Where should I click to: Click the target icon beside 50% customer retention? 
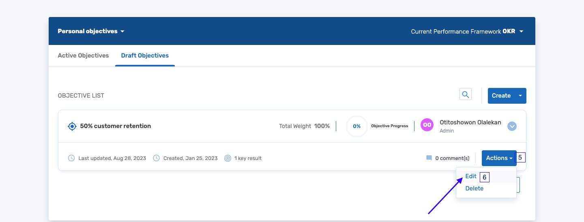point(72,126)
